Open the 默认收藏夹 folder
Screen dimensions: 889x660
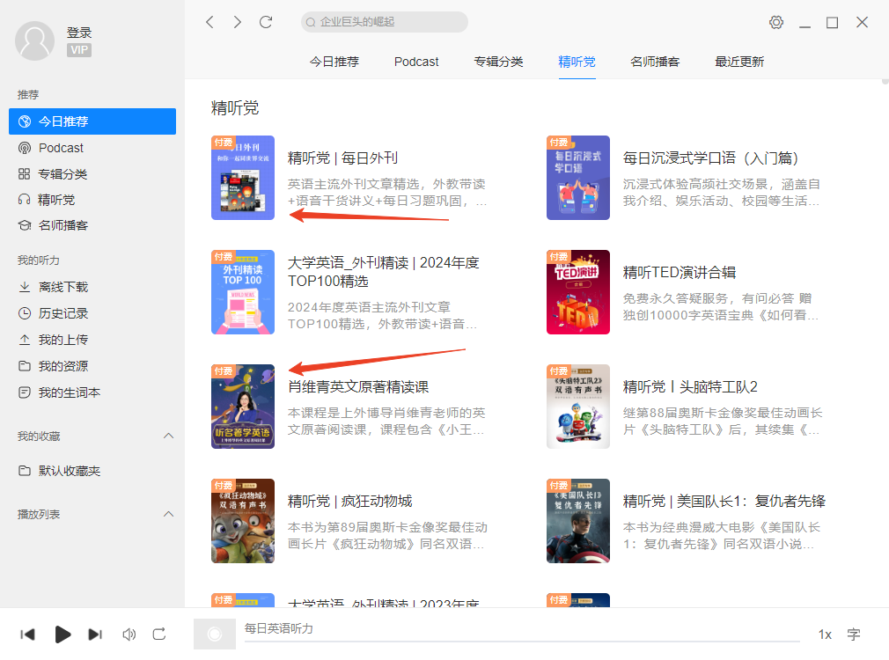pos(92,471)
